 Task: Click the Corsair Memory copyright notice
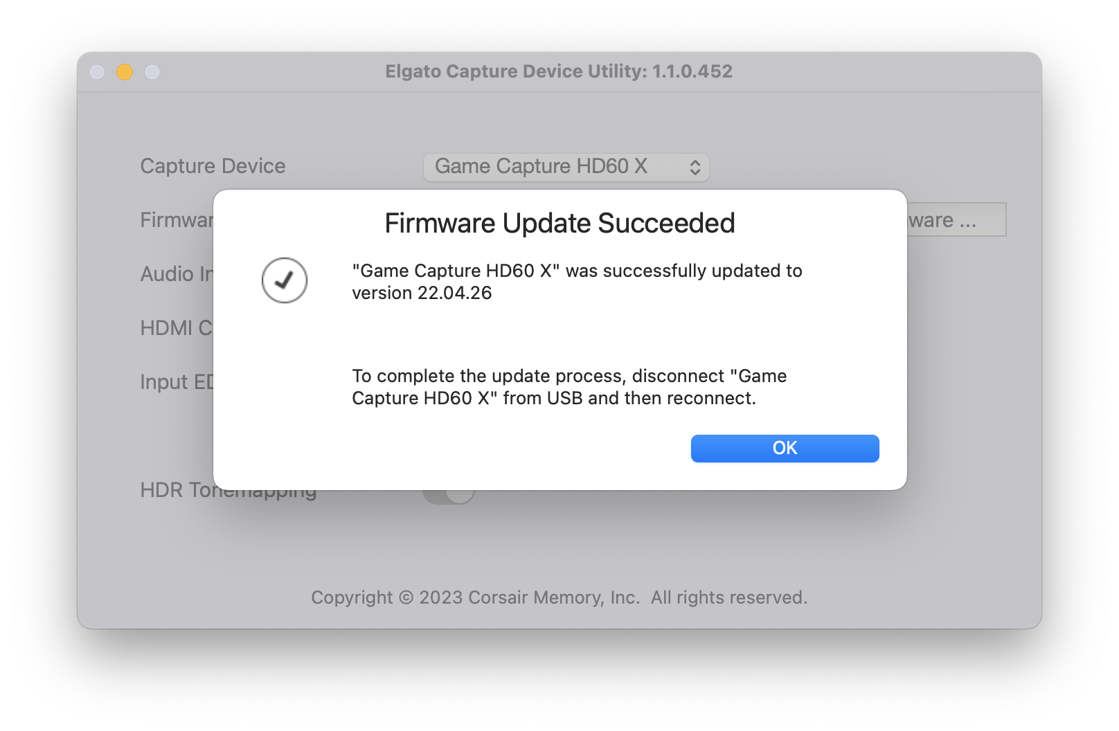(559, 597)
